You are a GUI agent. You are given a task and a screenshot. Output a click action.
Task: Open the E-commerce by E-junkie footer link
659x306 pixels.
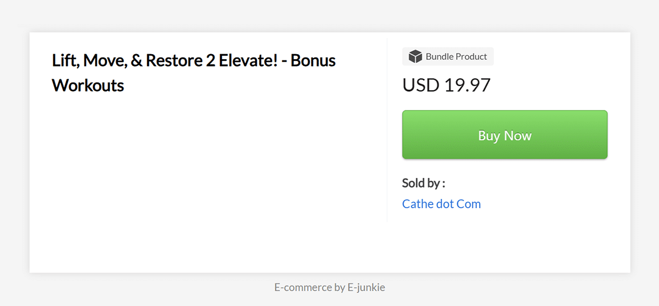tap(329, 288)
